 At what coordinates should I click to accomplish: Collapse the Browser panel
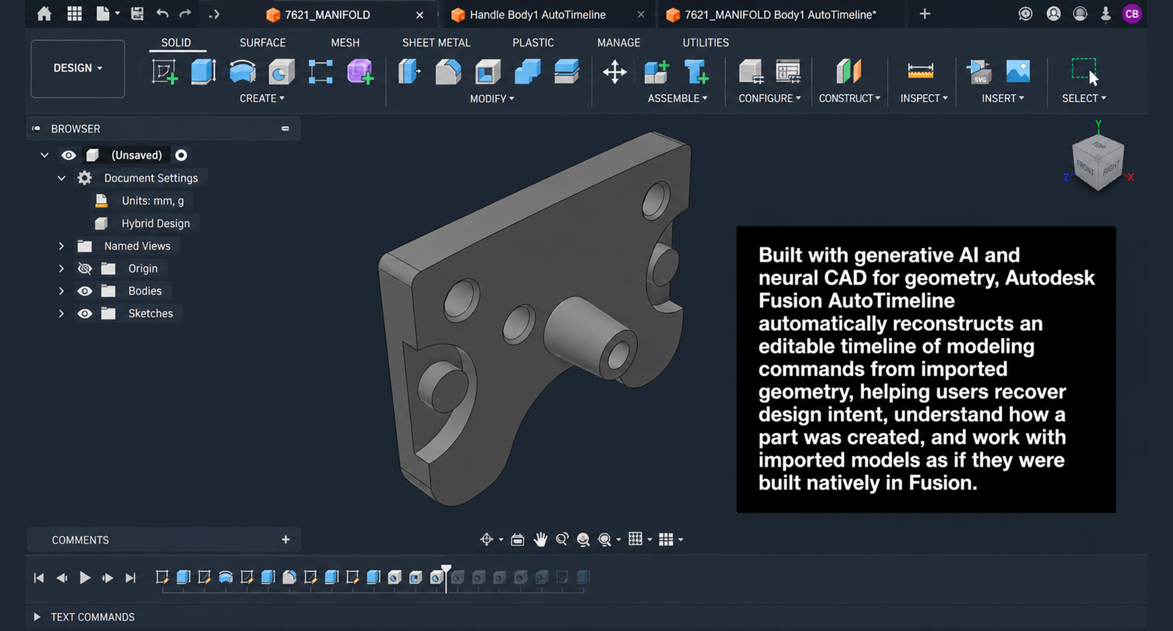pos(285,129)
